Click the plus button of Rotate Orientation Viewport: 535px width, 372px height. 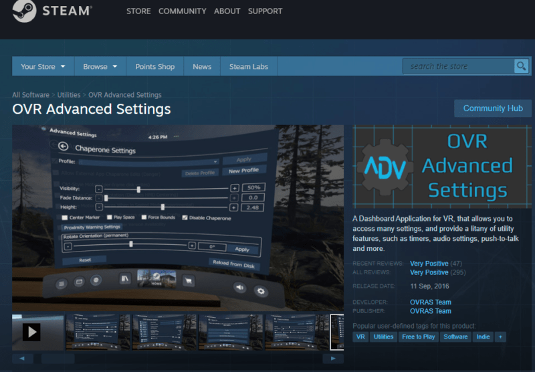tap(192, 246)
